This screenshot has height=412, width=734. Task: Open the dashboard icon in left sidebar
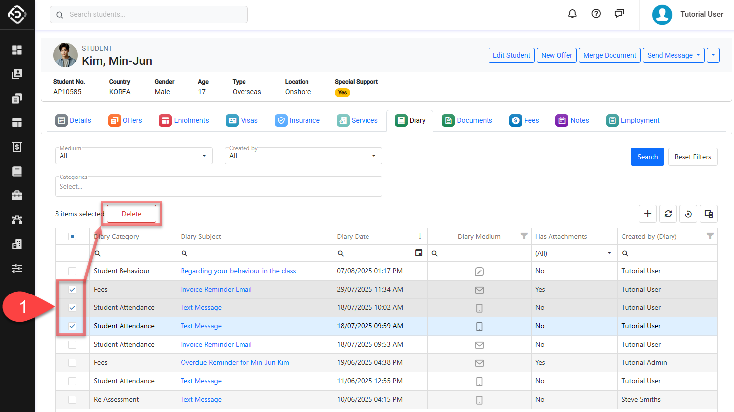tap(17, 50)
